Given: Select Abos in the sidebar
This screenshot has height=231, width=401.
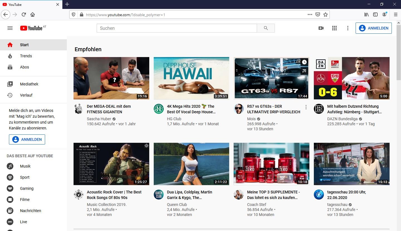Looking at the screenshot, I should (33, 67).
